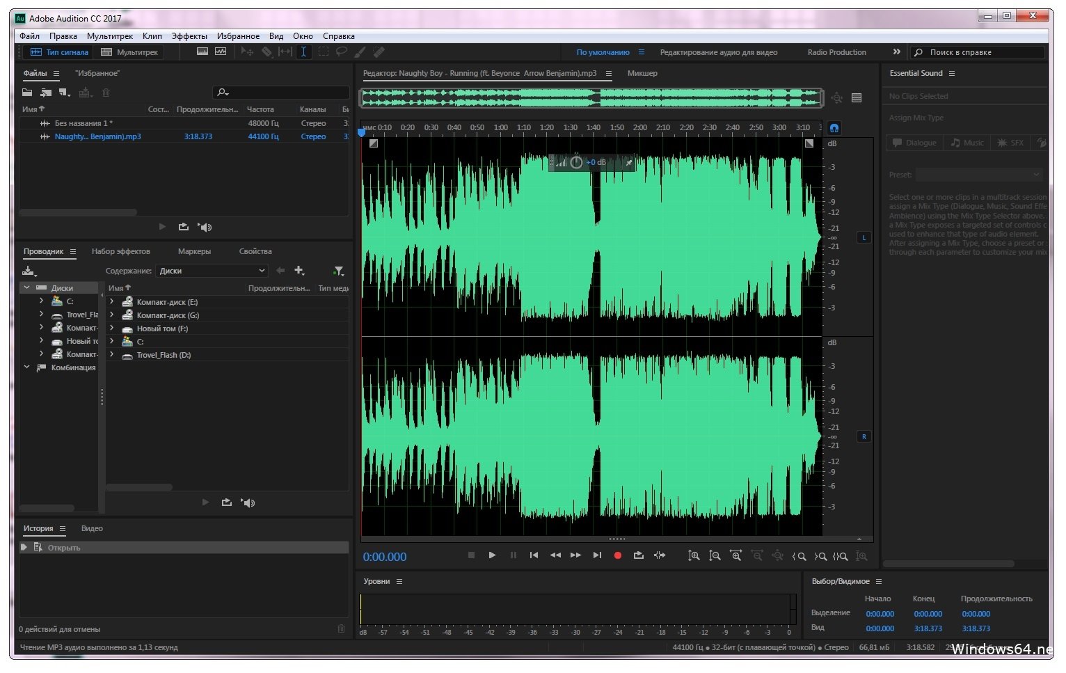Toggle left channel L enable button
The image size is (1066, 673).
coord(864,237)
